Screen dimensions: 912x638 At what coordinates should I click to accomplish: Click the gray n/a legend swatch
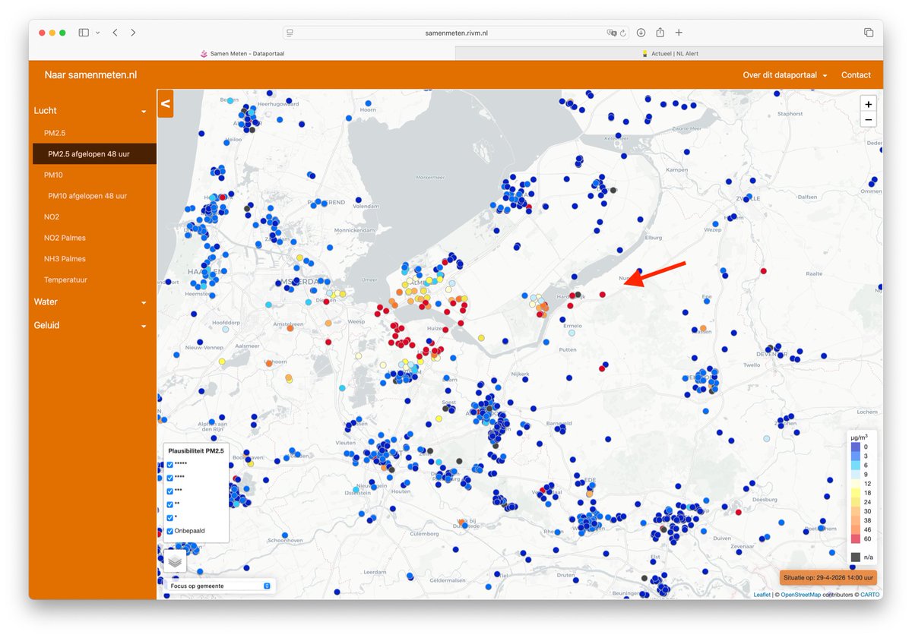(x=855, y=557)
